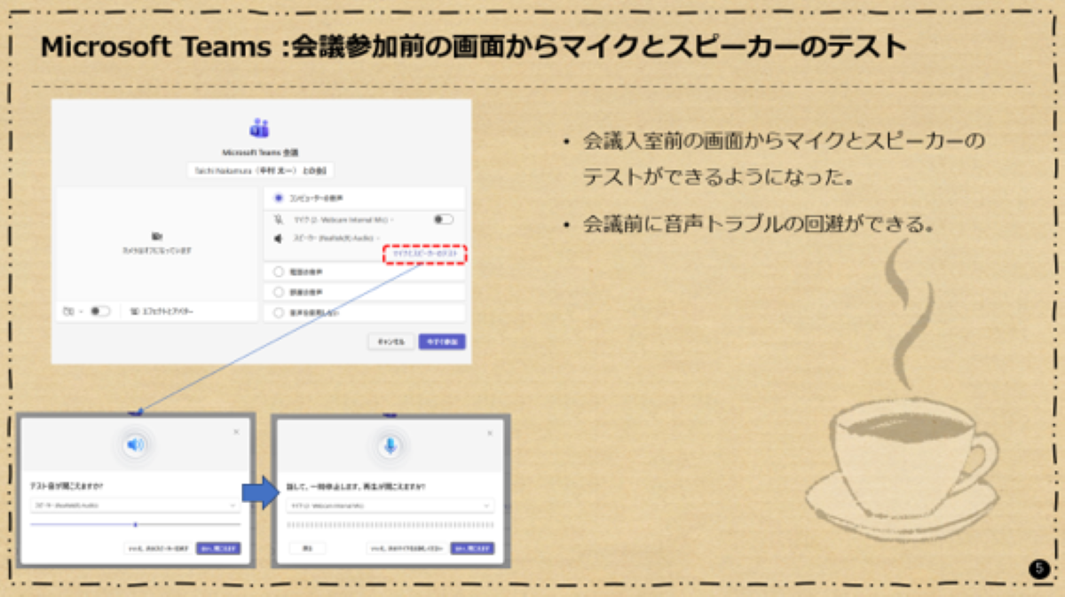The height and width of the screenshot is (597, 1065).
Task: Click the camera icon beside the video toggle
Action: (x=69, y=311)
